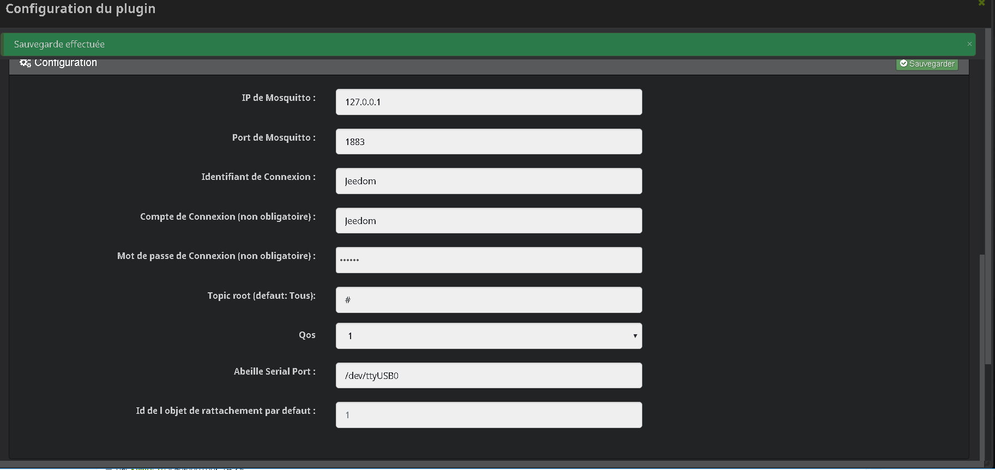Edit the Topic root field
The width and height of the screenshot is (995, 470).
pyautogui.click(x=489, y=300)
